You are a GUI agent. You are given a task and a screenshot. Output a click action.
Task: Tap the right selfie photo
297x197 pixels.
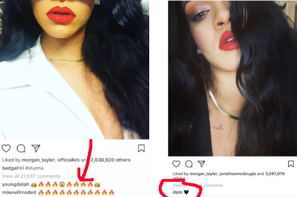tap(232, 78)
